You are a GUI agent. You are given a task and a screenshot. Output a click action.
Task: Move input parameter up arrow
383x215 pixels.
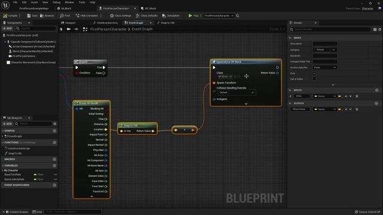[x=346, y=96]
